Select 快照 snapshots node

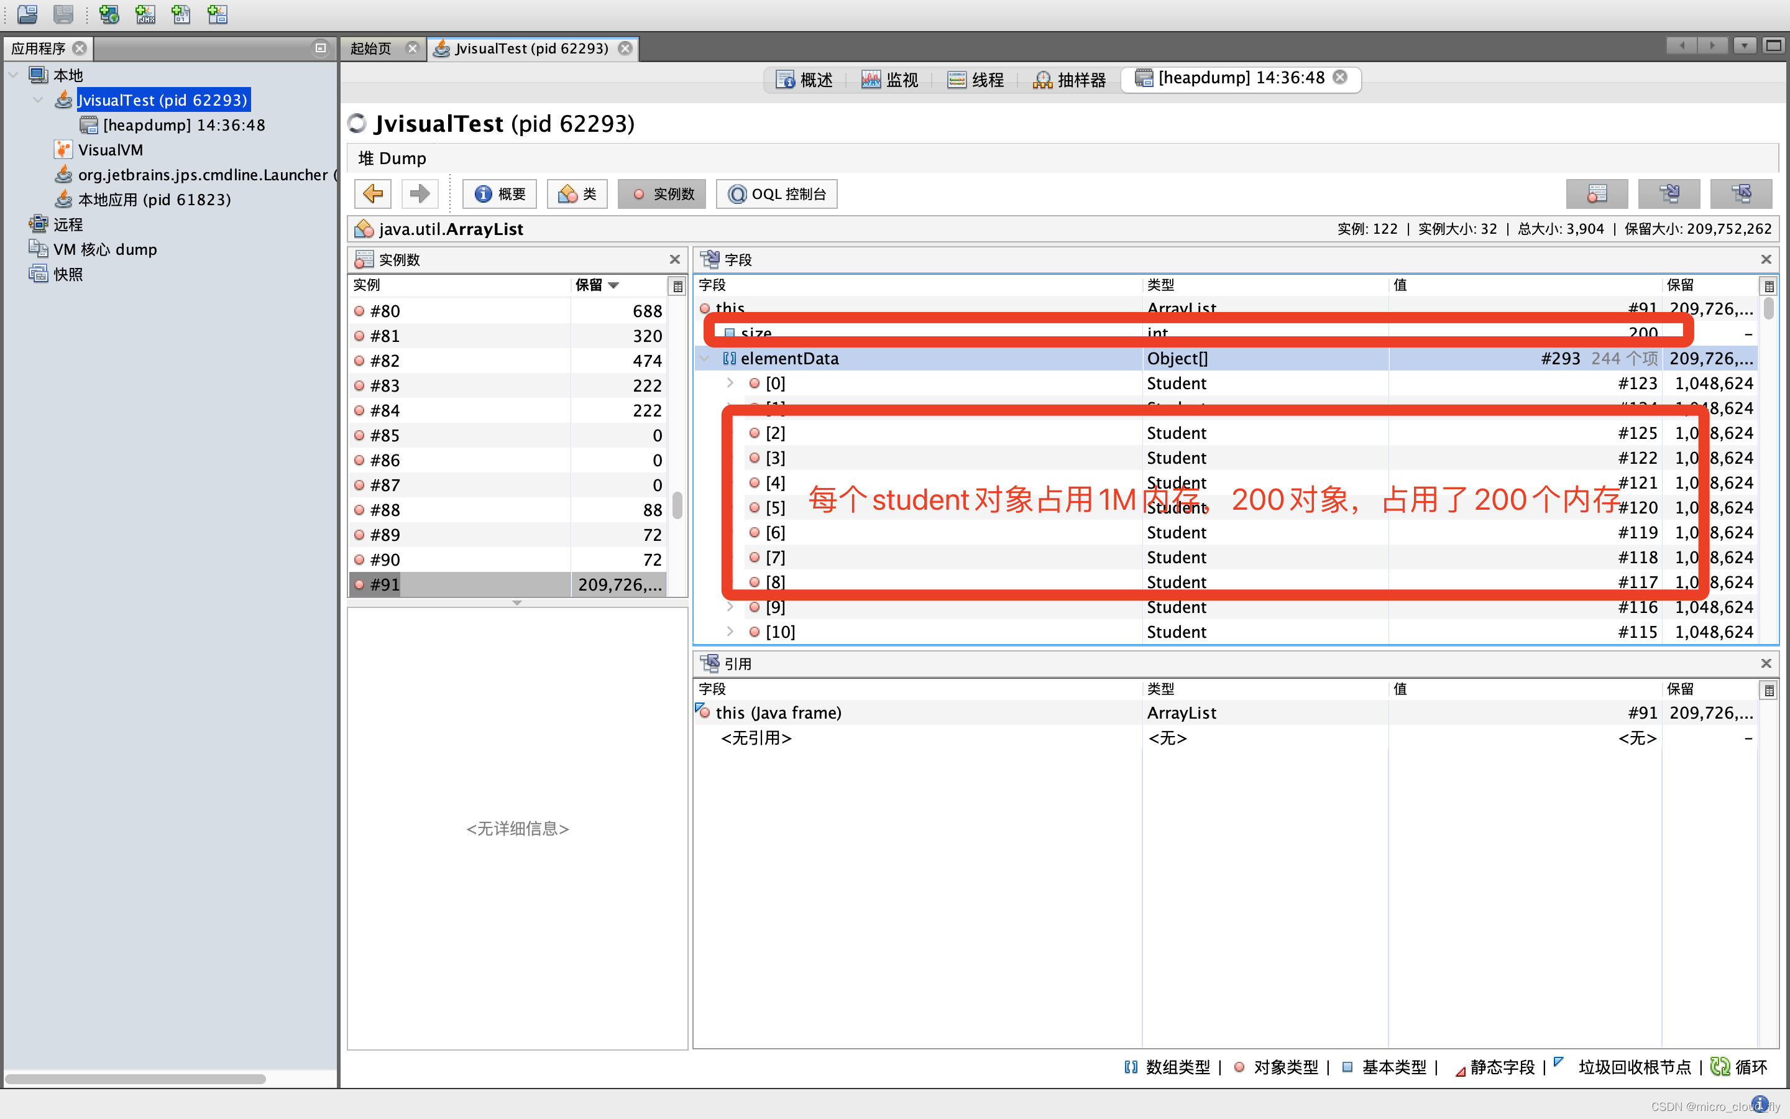click(x=56, y=275)
